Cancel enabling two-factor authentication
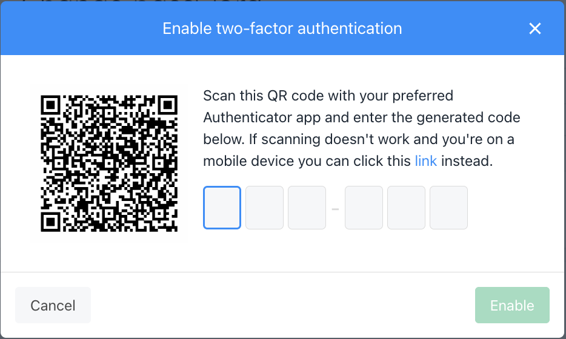Image resolution: width=566 pixels, height=339 pixels. 53,305
